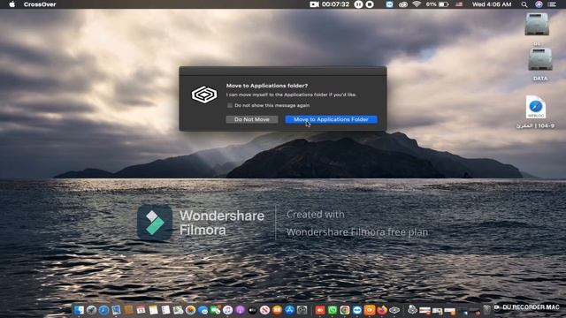The height and width of the screenshot is (318, 566).
Task: Open Firefox in the Dock
Action: pyautogui.click(x=382, y=310)
